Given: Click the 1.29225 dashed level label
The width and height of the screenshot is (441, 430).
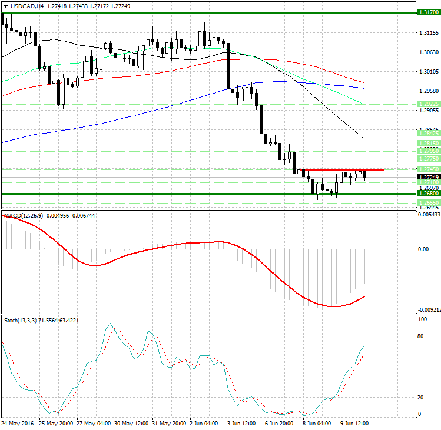Looking at the screenshot, I should point(428,104).
